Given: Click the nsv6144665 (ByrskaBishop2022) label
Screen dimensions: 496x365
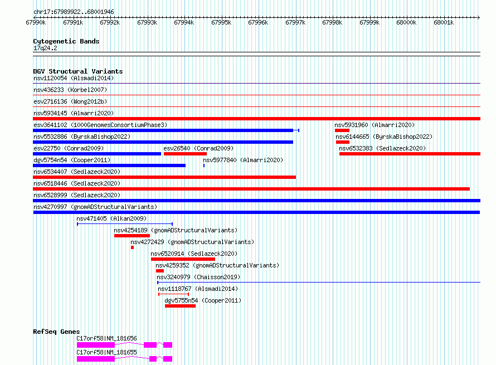Looking at the screenshot, I should pos(384,137).
